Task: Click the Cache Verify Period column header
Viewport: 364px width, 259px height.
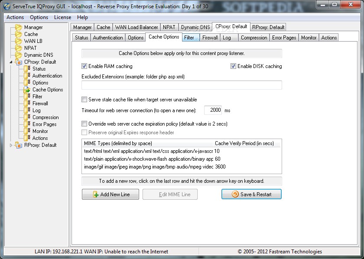Action: click(x=247, y=143)
